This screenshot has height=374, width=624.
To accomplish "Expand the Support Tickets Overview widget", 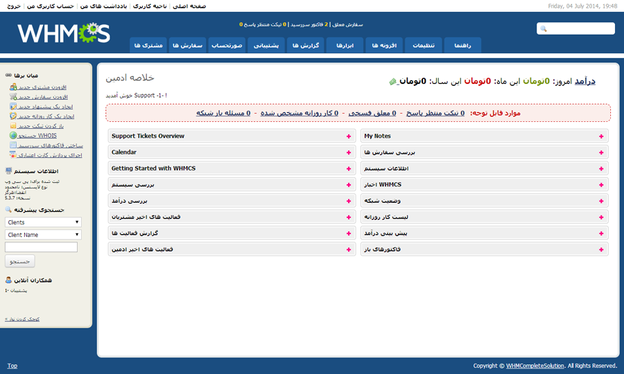I will [349, 136].
